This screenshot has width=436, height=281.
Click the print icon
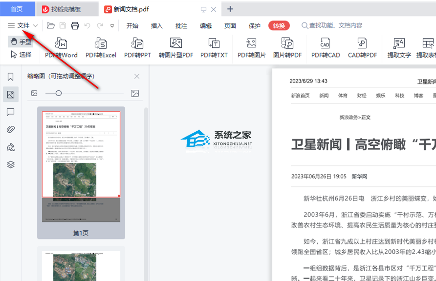click(x=75, y=26)
